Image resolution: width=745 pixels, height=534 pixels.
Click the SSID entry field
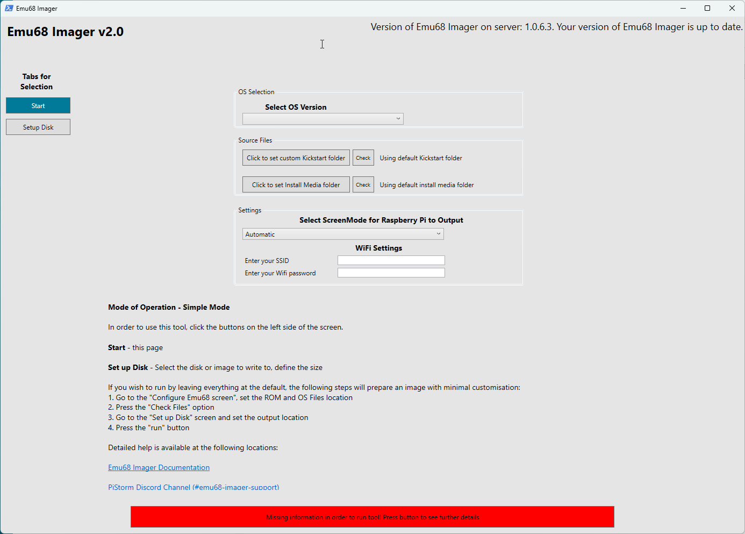(x=391, y=260)
